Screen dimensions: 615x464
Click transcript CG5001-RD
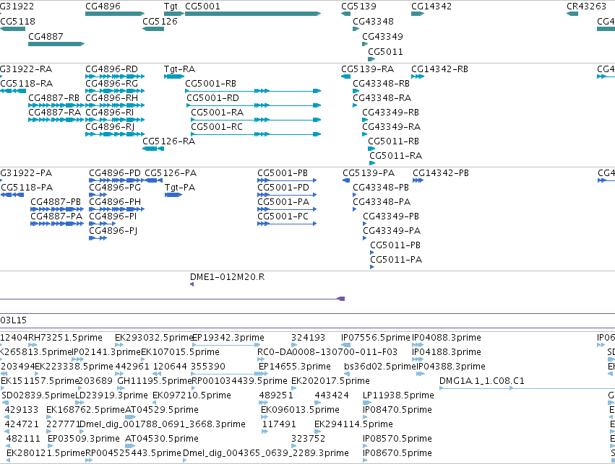pyautogui.click(x=254, y=105)
